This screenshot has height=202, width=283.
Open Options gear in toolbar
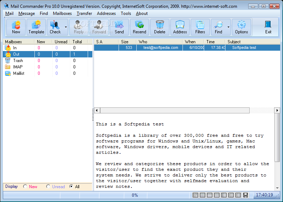click(x=241, y=27)
